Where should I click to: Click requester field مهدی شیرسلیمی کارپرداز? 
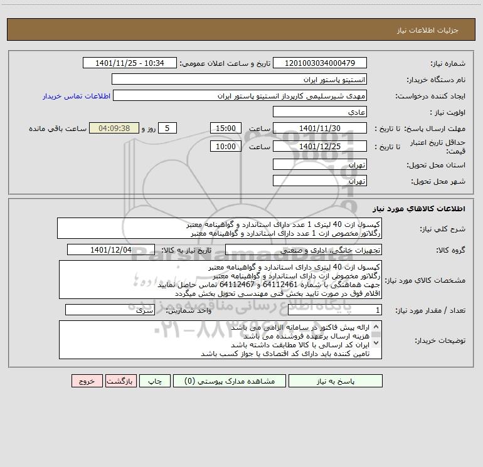click(x=240, y=96)
